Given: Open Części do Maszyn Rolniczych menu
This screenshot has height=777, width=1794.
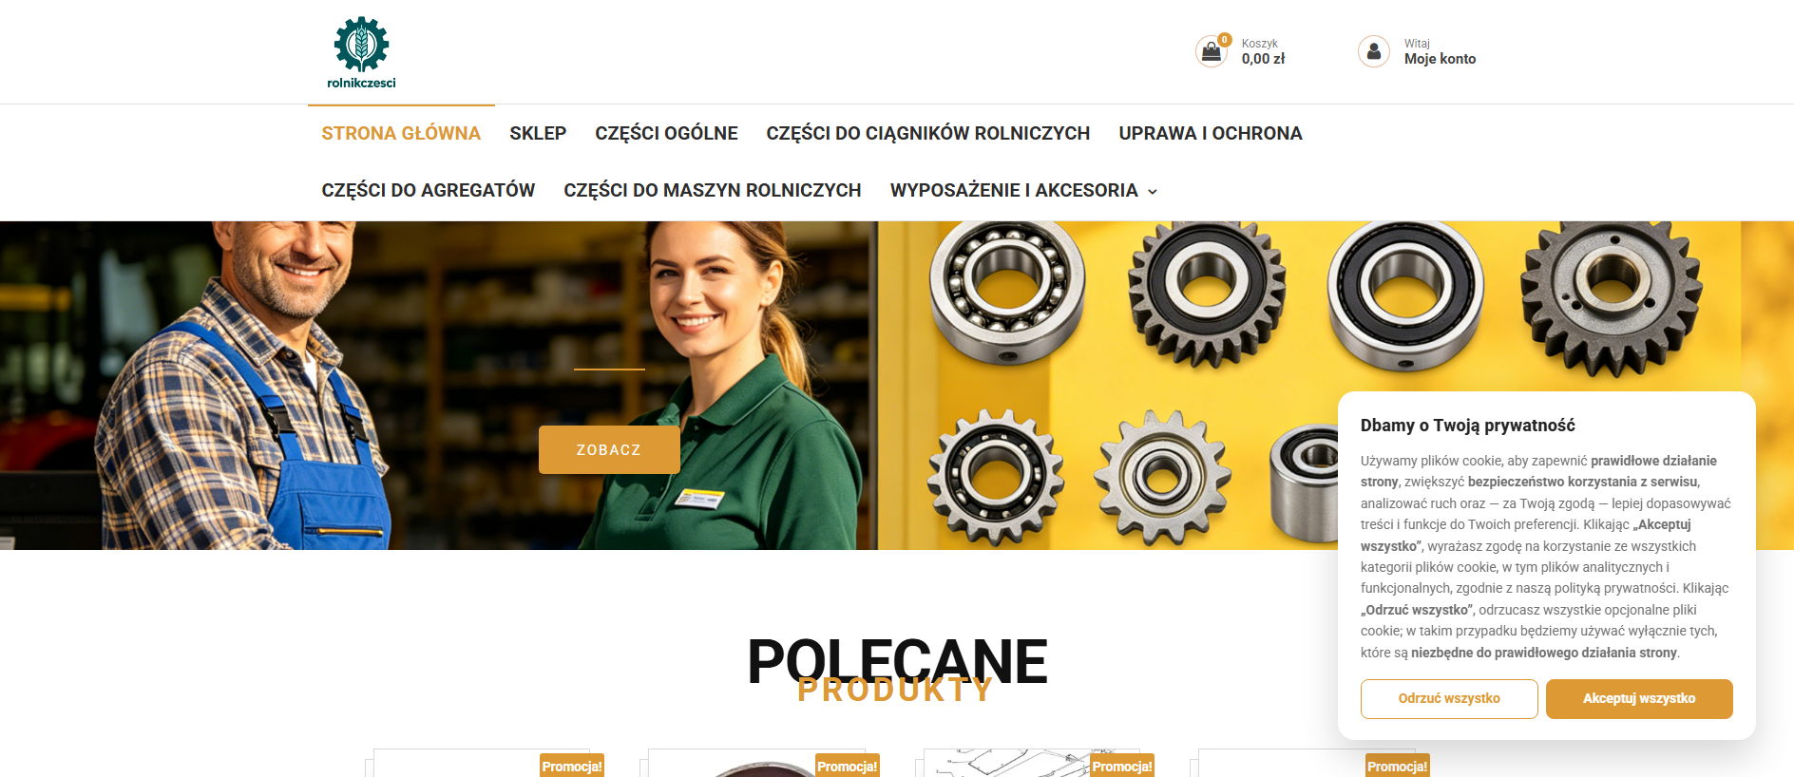Looking at the screenshot, I should (713, 191).
